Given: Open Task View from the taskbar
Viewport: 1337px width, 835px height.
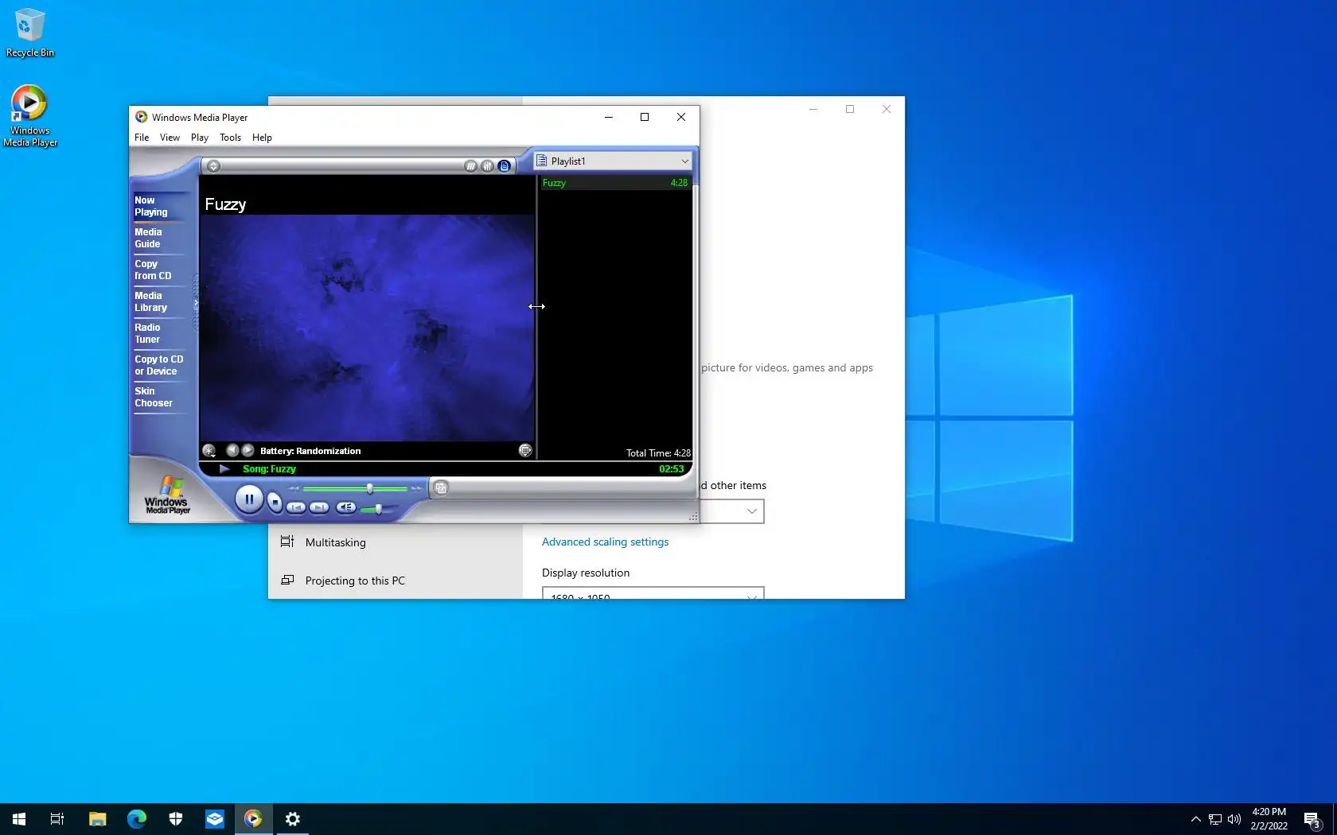Looking at the screenshot, I should (x=57, y=819).
